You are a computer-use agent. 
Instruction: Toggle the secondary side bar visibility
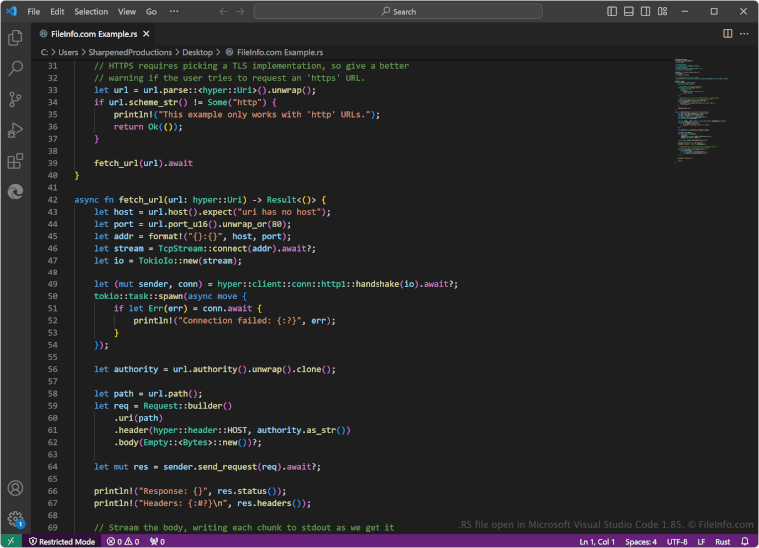click(x=646, y=11)
